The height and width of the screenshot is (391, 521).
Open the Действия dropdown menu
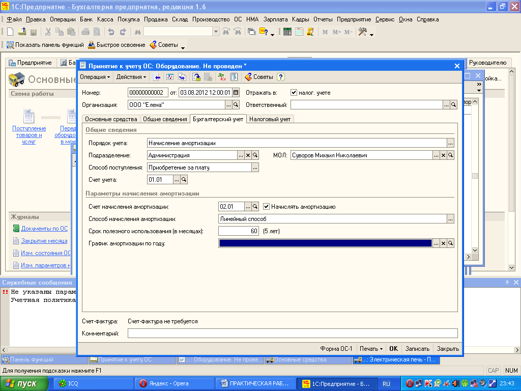pos(131,77)
